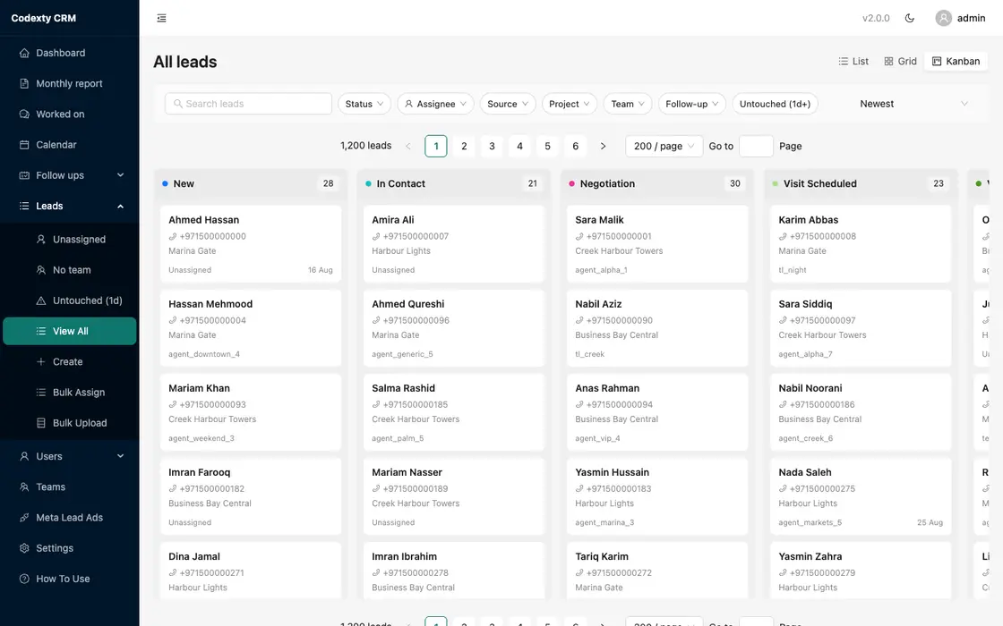Open Bulk Upload page
The image size is (1003, 626).
(69, 424)
